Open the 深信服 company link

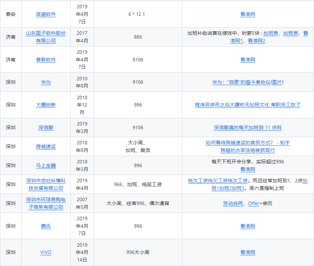[46, 128]
